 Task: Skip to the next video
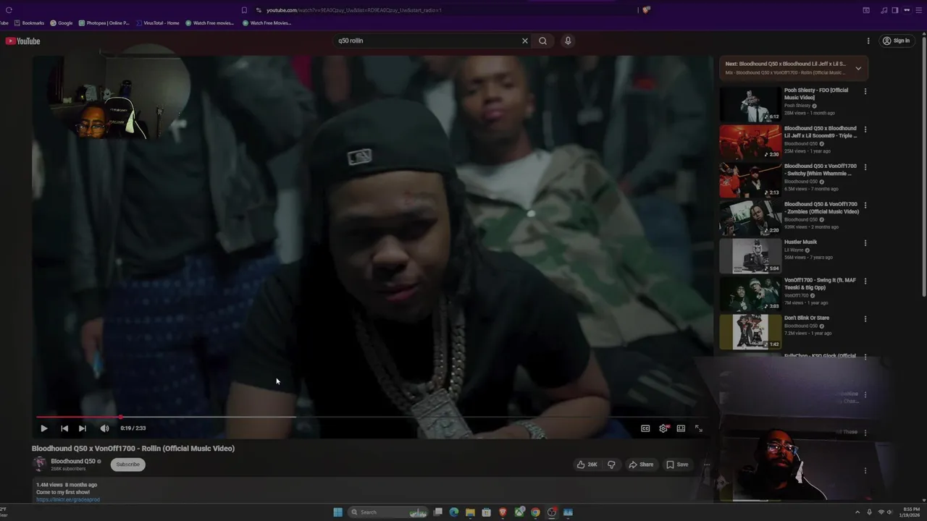pyautogui.click(x=83, y=428)
